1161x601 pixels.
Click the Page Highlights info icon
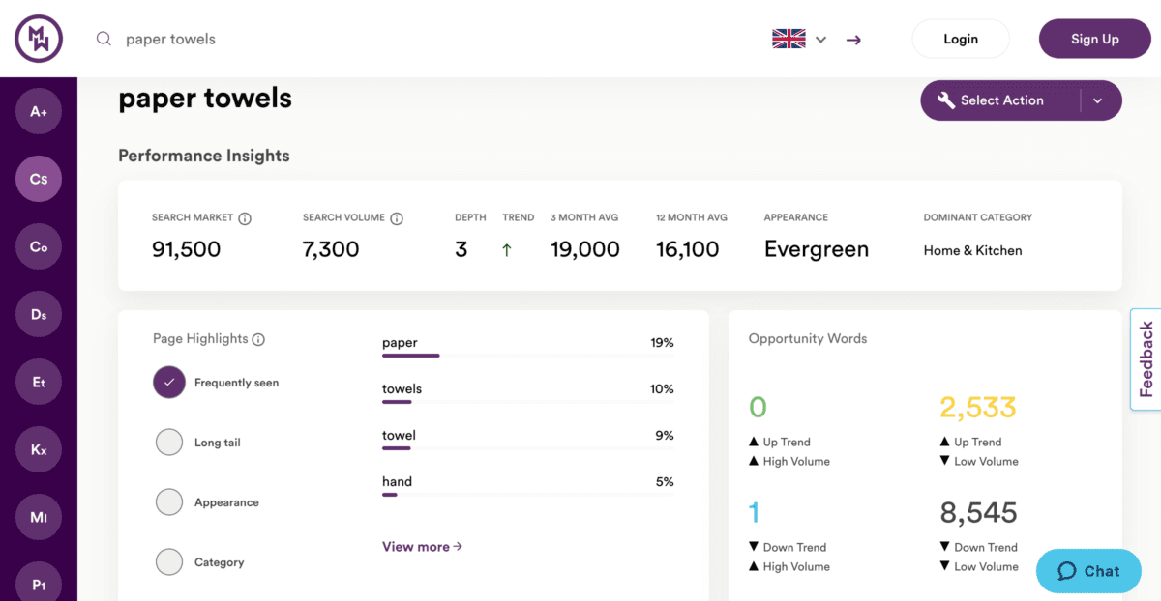[x=258, y=339]
